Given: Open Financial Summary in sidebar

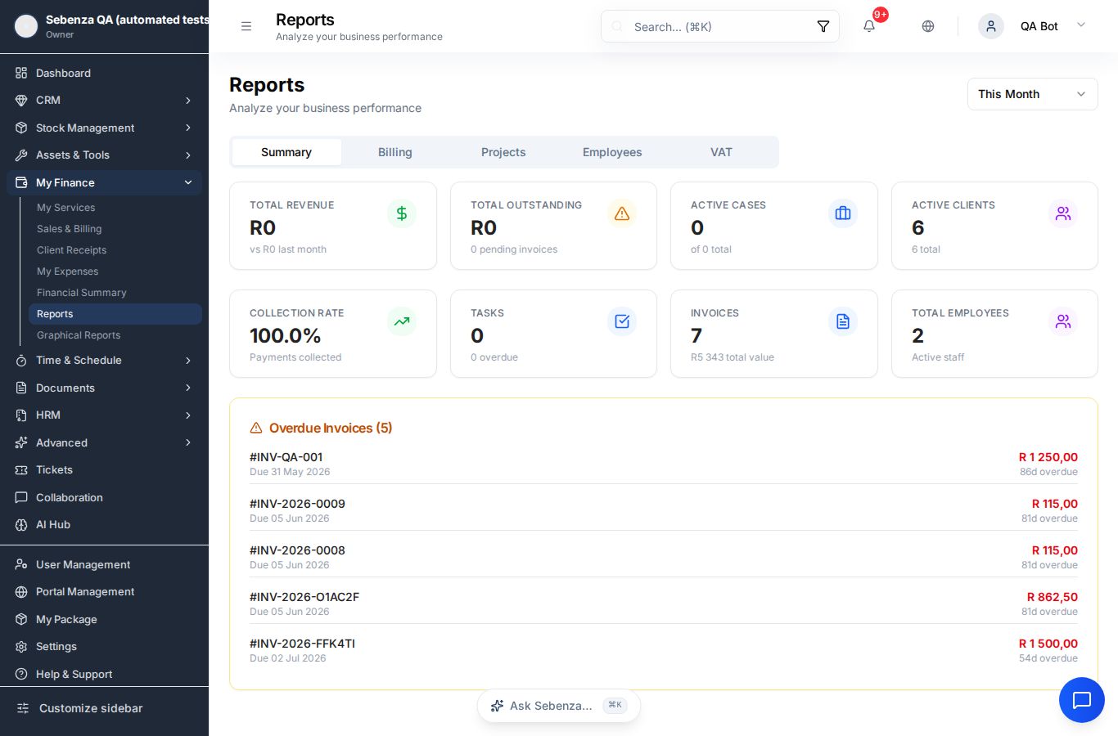Looking at the screenshot, I should click(115, 293).
